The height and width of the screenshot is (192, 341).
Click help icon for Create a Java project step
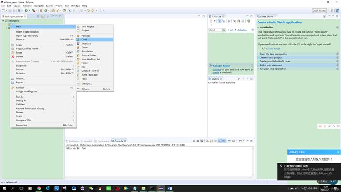337,58
